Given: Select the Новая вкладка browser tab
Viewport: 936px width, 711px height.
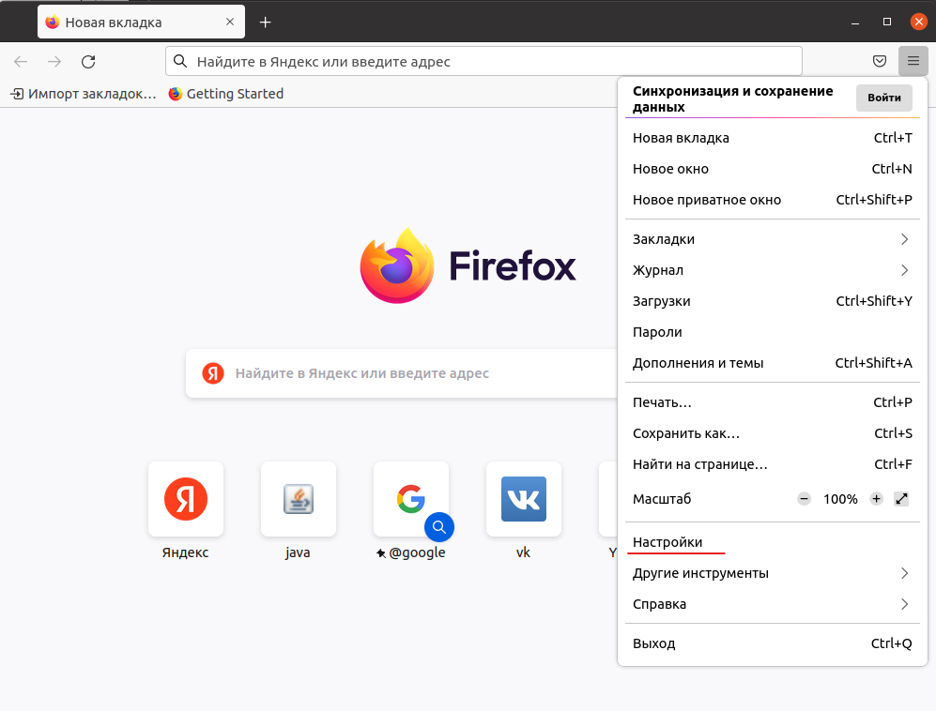Looking at the screenshot, I should [142, 23].
